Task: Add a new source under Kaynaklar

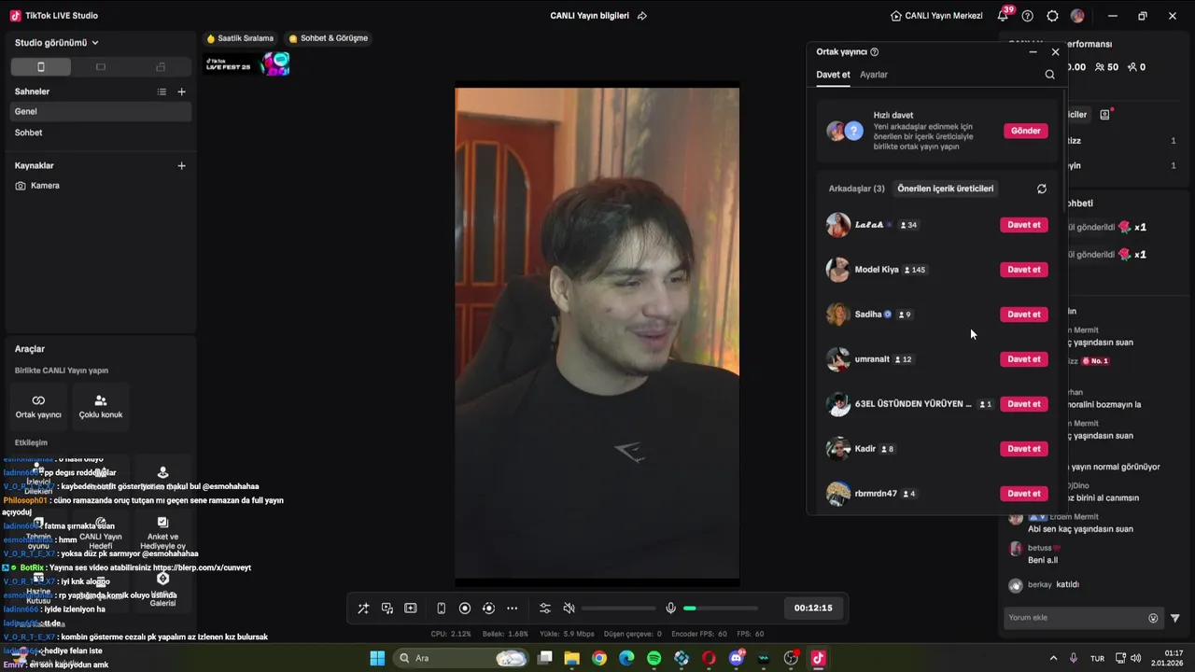Action: (x=182, y=165)
